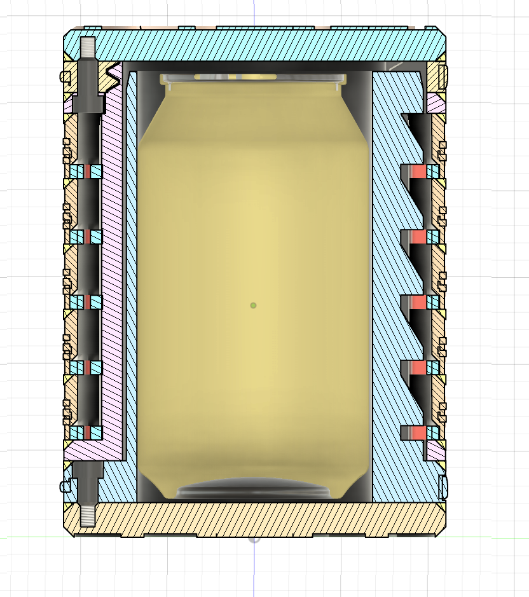529x597 pixels.
Task: Select the tan hatched bottom base plate
Action: tap(254, 519)
